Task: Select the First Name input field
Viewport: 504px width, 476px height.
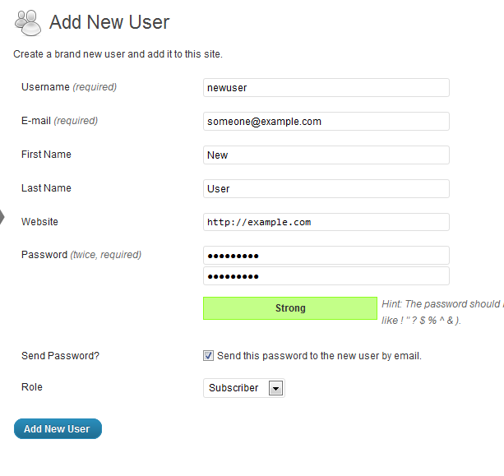Action: [326, 155]
